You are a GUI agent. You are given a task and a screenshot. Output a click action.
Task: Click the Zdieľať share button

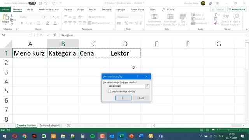(218, 9)
